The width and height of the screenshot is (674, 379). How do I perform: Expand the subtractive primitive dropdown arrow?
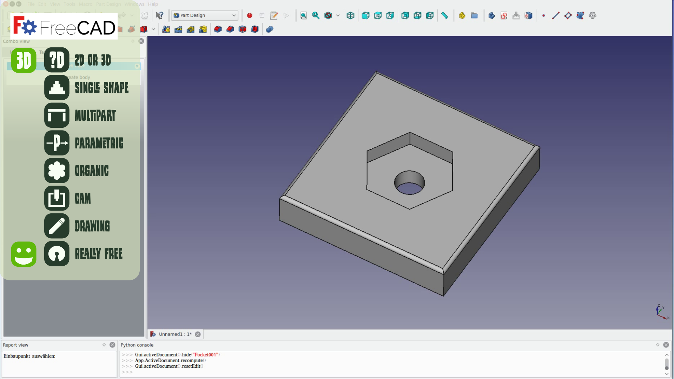(x=153, y=29)
